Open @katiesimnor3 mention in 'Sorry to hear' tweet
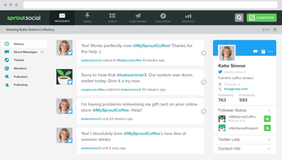Image resolution: width=282 pixels, height=160 pixels. (x=131, y=75)
